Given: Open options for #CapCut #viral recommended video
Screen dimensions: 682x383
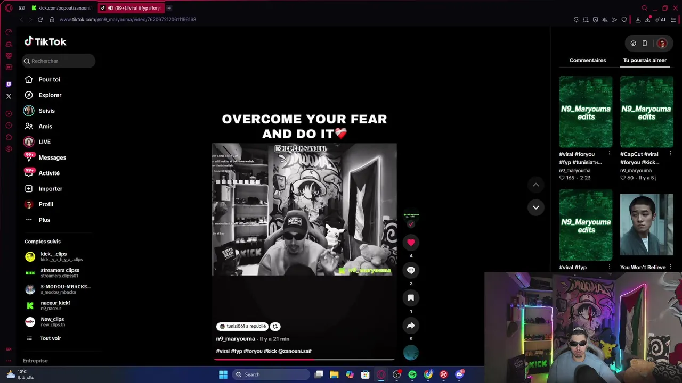Looking at the screenshot, I should coord(670,154).
